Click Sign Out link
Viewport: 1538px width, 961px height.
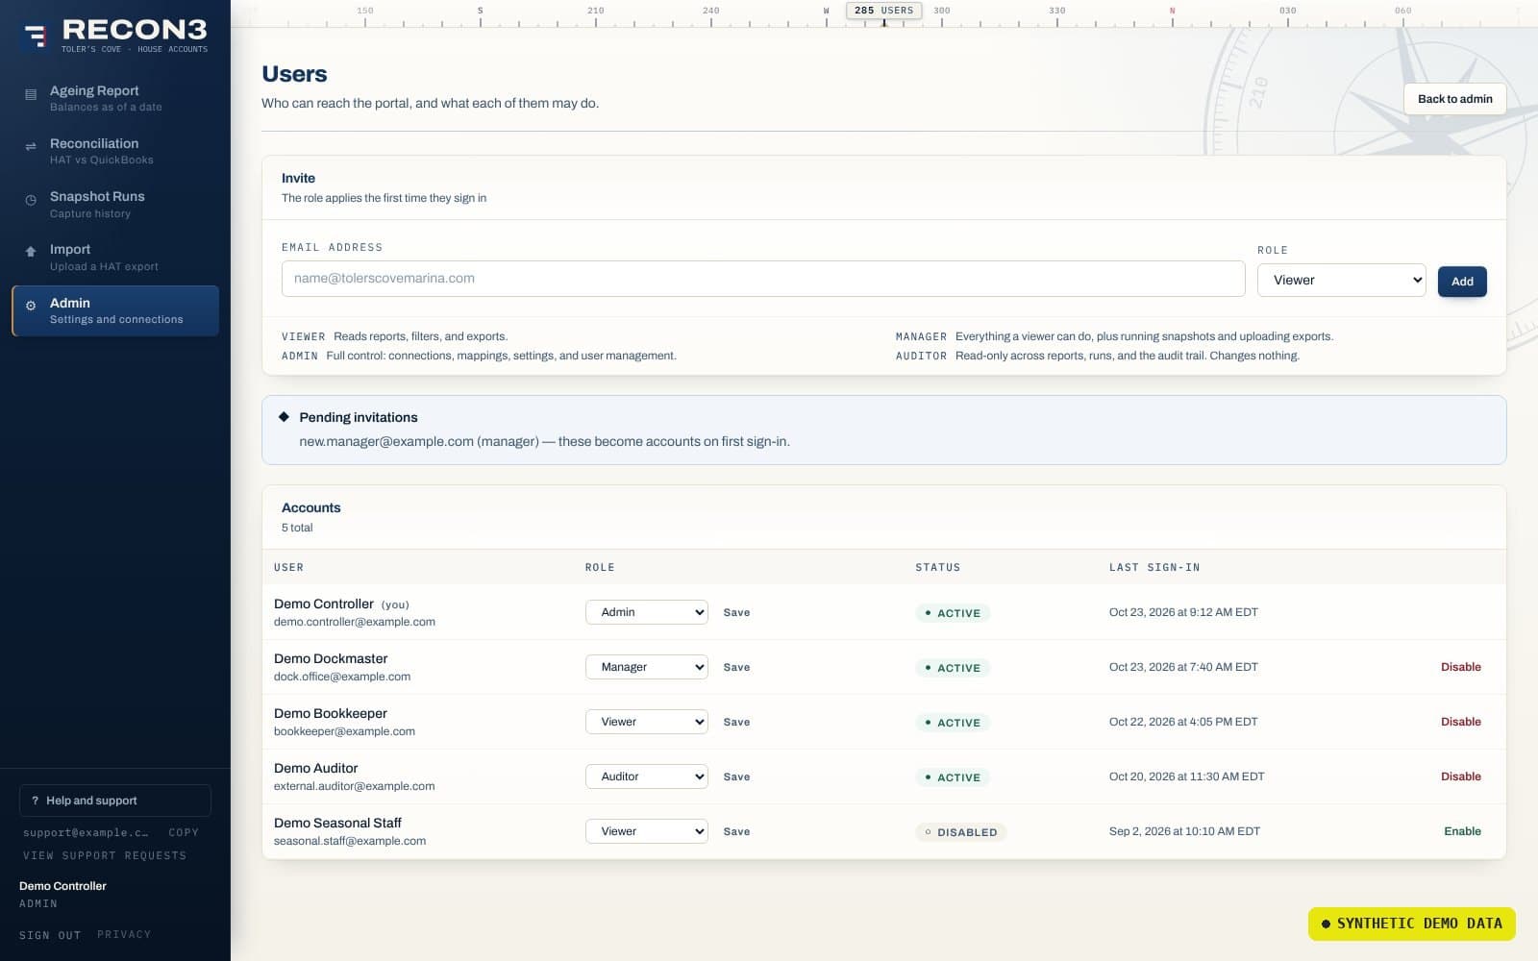pos(50,935)
